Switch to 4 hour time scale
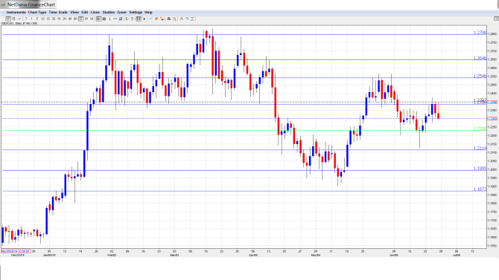 (70, 19)
